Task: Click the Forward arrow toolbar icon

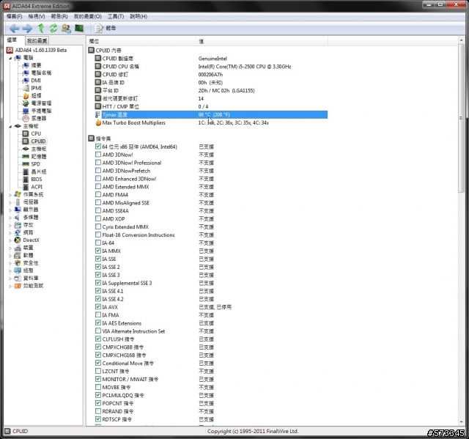Action: coord(27,29)
